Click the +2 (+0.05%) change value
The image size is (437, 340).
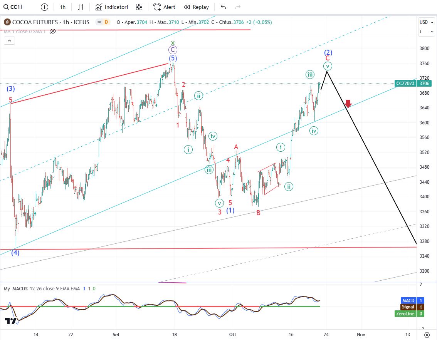[x=259, y=22]
